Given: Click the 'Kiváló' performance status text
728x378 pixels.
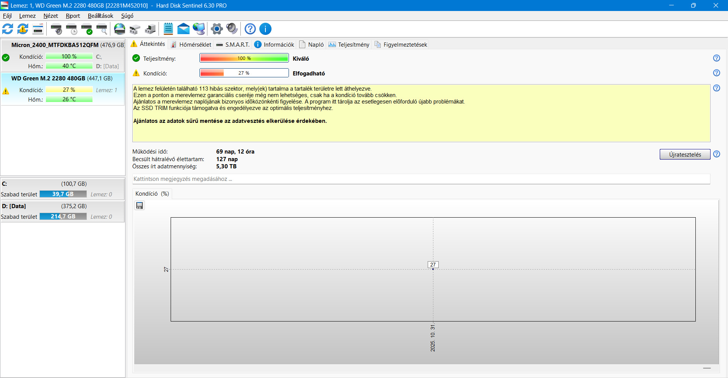Looking at the screenshot, I should (301, 59).
